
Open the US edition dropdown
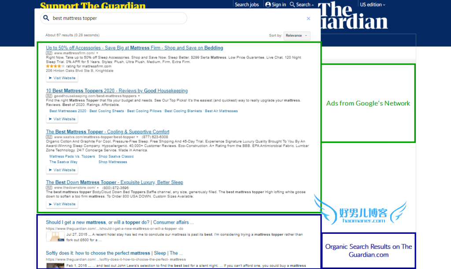pos(373,4)
